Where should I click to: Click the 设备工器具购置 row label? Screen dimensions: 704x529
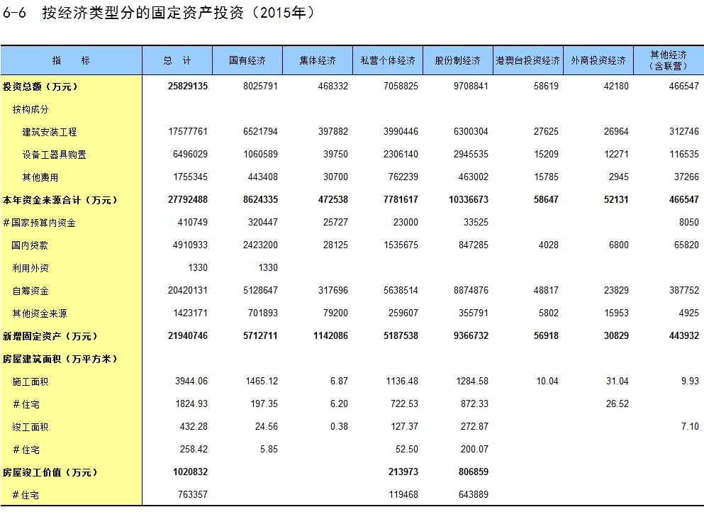point(54,155)
